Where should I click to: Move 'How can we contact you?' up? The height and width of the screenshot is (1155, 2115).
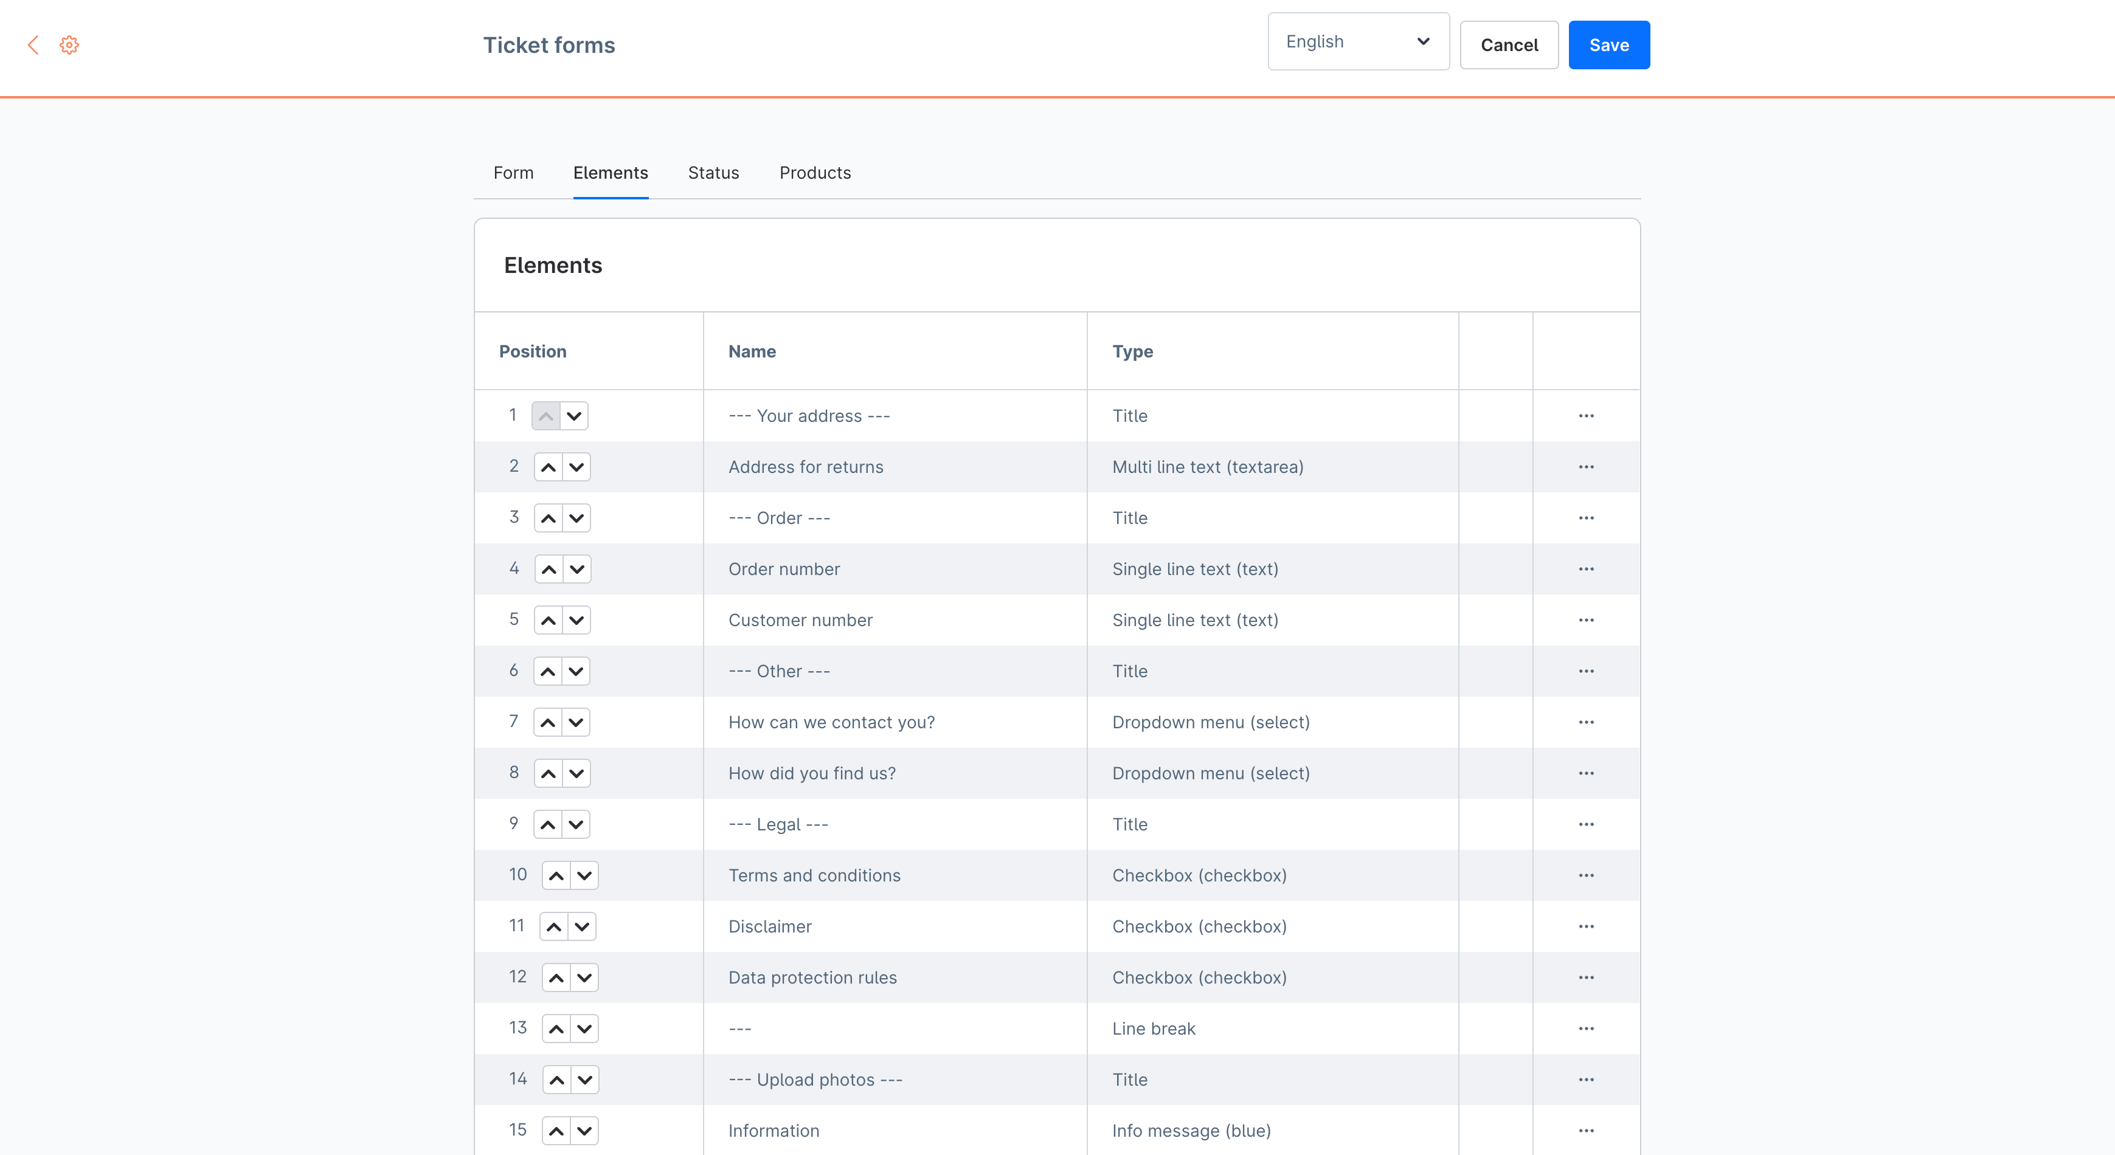[x=548, y=722]
